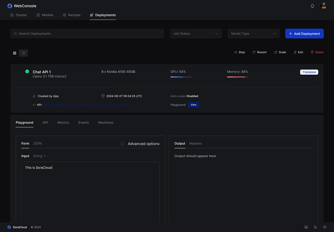This screenshot has height=232, width=334.
Task: Click the 2024-08-27 timestamp text
Action: (x=124, y=96)
